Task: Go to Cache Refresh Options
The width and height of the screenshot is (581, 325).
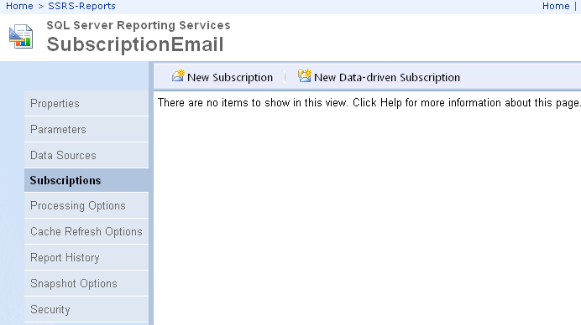Action: [x=86, y=231]
